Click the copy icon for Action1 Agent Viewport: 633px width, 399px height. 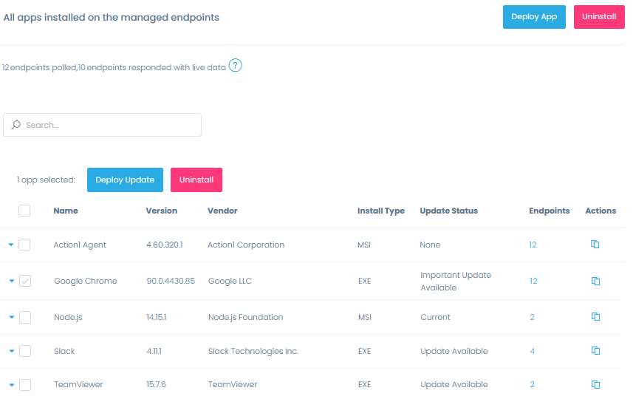pyautogui.click(x=595, y=245)
